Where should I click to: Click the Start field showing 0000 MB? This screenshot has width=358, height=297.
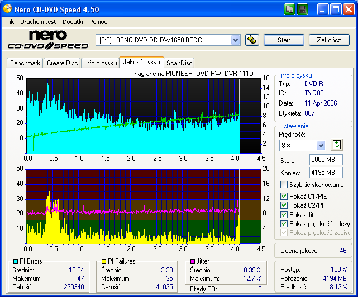coord(326,160)
